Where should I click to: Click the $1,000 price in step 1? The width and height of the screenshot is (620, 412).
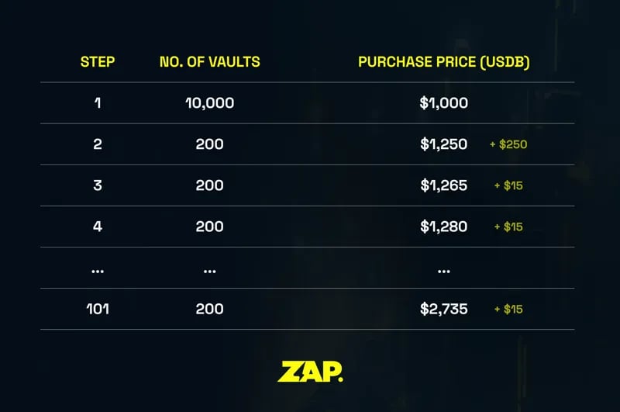[443, 103]
